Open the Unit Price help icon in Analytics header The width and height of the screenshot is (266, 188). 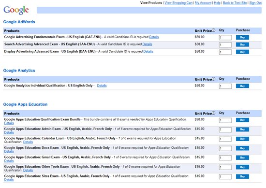[x=214, y=79]
